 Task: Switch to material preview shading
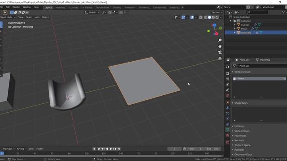(213, 17)
